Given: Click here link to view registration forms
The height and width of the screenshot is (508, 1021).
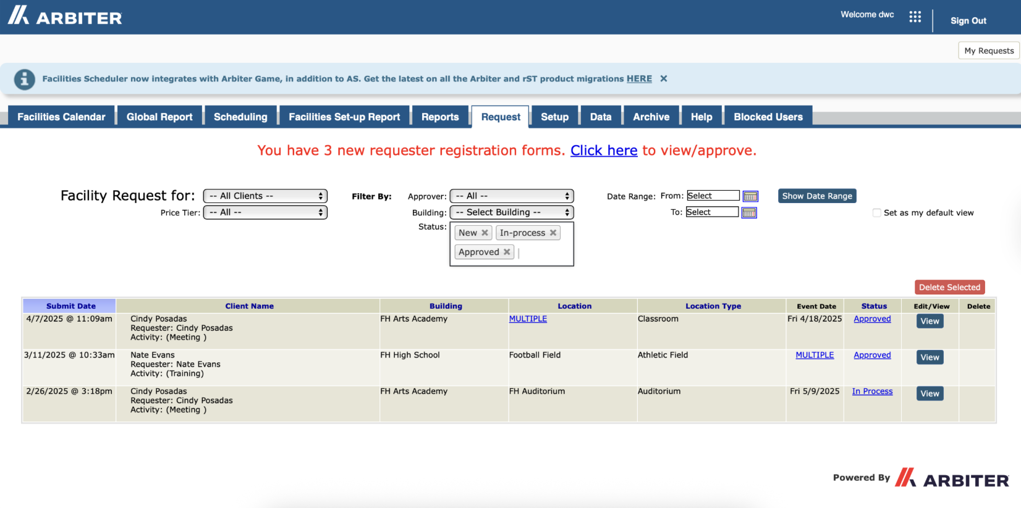Looking at the screenshot, I should [604, 151].
